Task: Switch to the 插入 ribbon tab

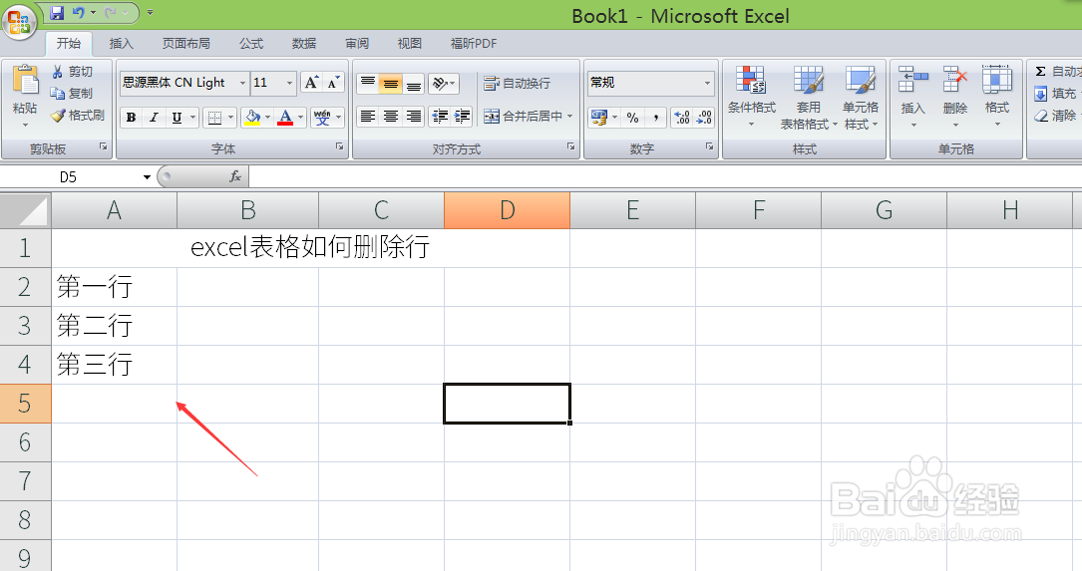Action: (x=121, y=44)
